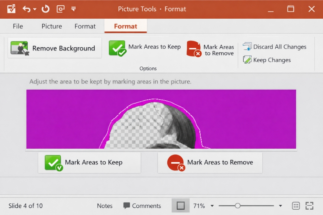Switch to the Picture tab

click(51, 26)
